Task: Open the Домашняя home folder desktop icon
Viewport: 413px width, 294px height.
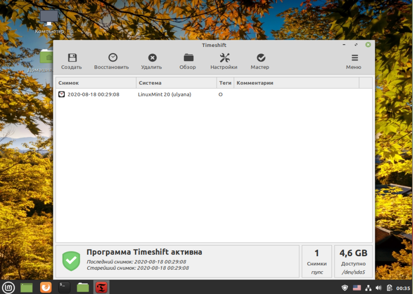Action: tap(40, 61)
